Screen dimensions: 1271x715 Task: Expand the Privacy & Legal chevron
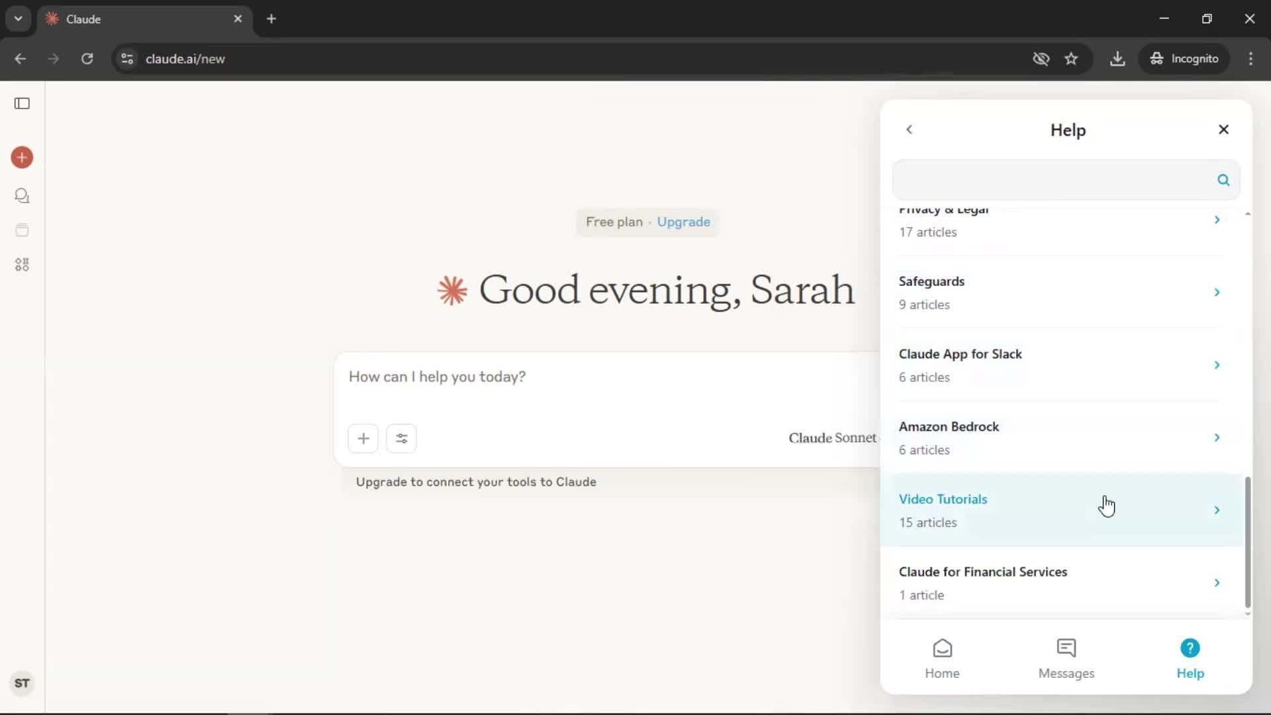1217,220
